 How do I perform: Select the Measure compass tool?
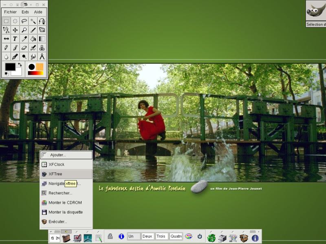pyautogui.click(x=42, y=57)
